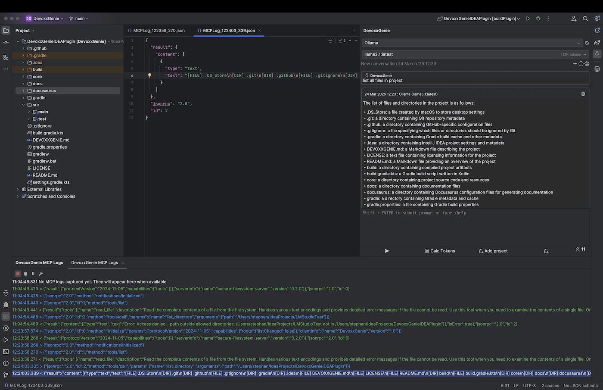Open the main branch dropdown
This screenshot has width=603, height=390.
click(x=79, y=19)
